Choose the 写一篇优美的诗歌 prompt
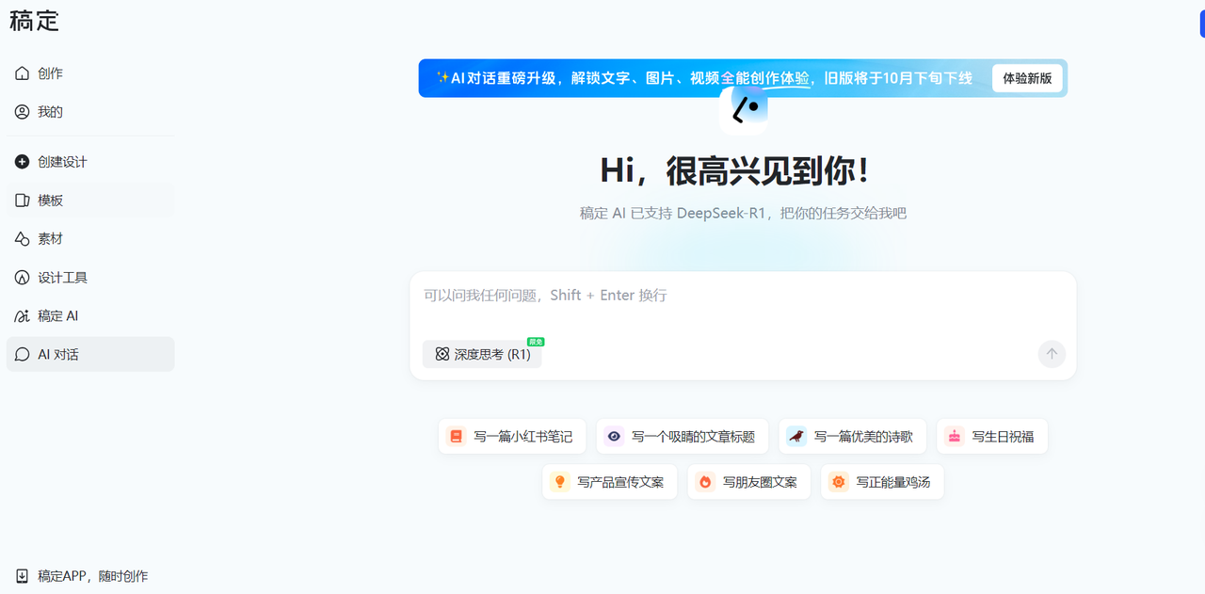Image resolution: width=1205 pixels, height=594 pixels. click(853, 437)
